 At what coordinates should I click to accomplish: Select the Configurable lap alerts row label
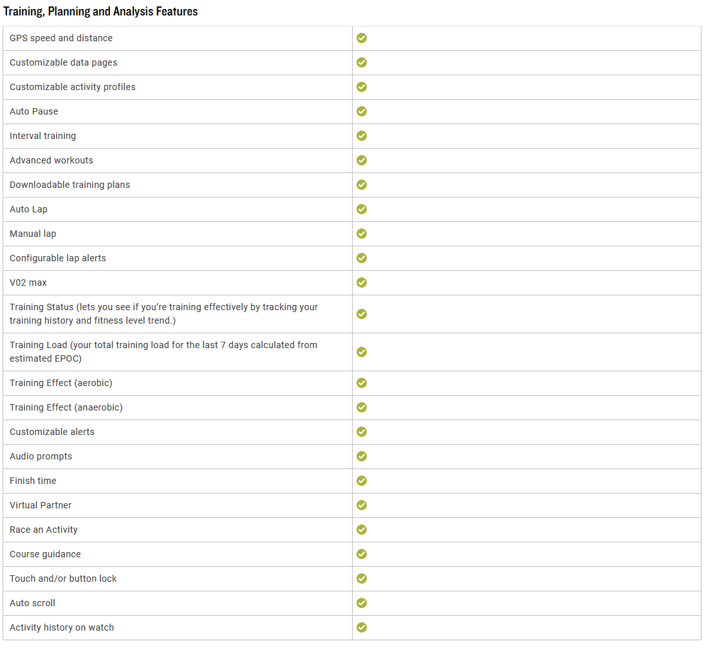pos(58,258)
